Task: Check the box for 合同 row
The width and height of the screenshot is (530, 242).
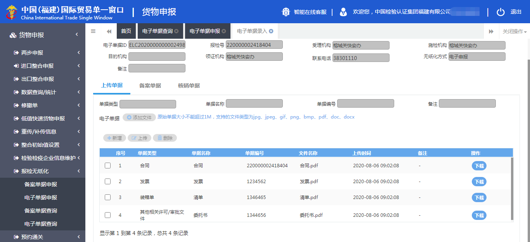Action: click(108, 166)
